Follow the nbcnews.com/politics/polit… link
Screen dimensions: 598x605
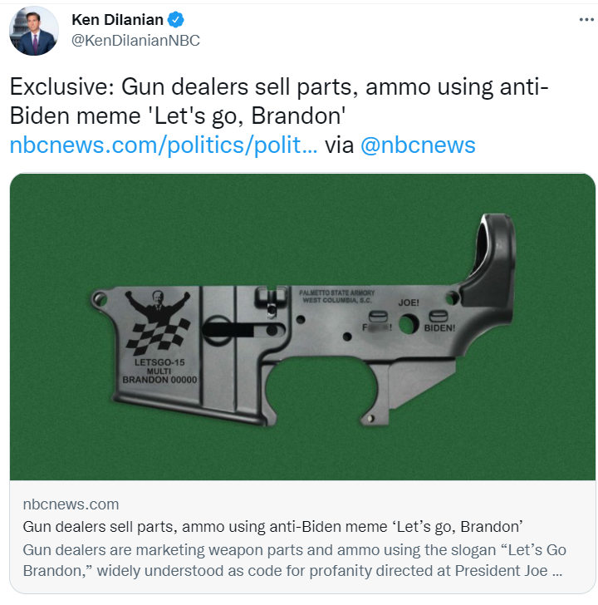(x=164, y=145)
